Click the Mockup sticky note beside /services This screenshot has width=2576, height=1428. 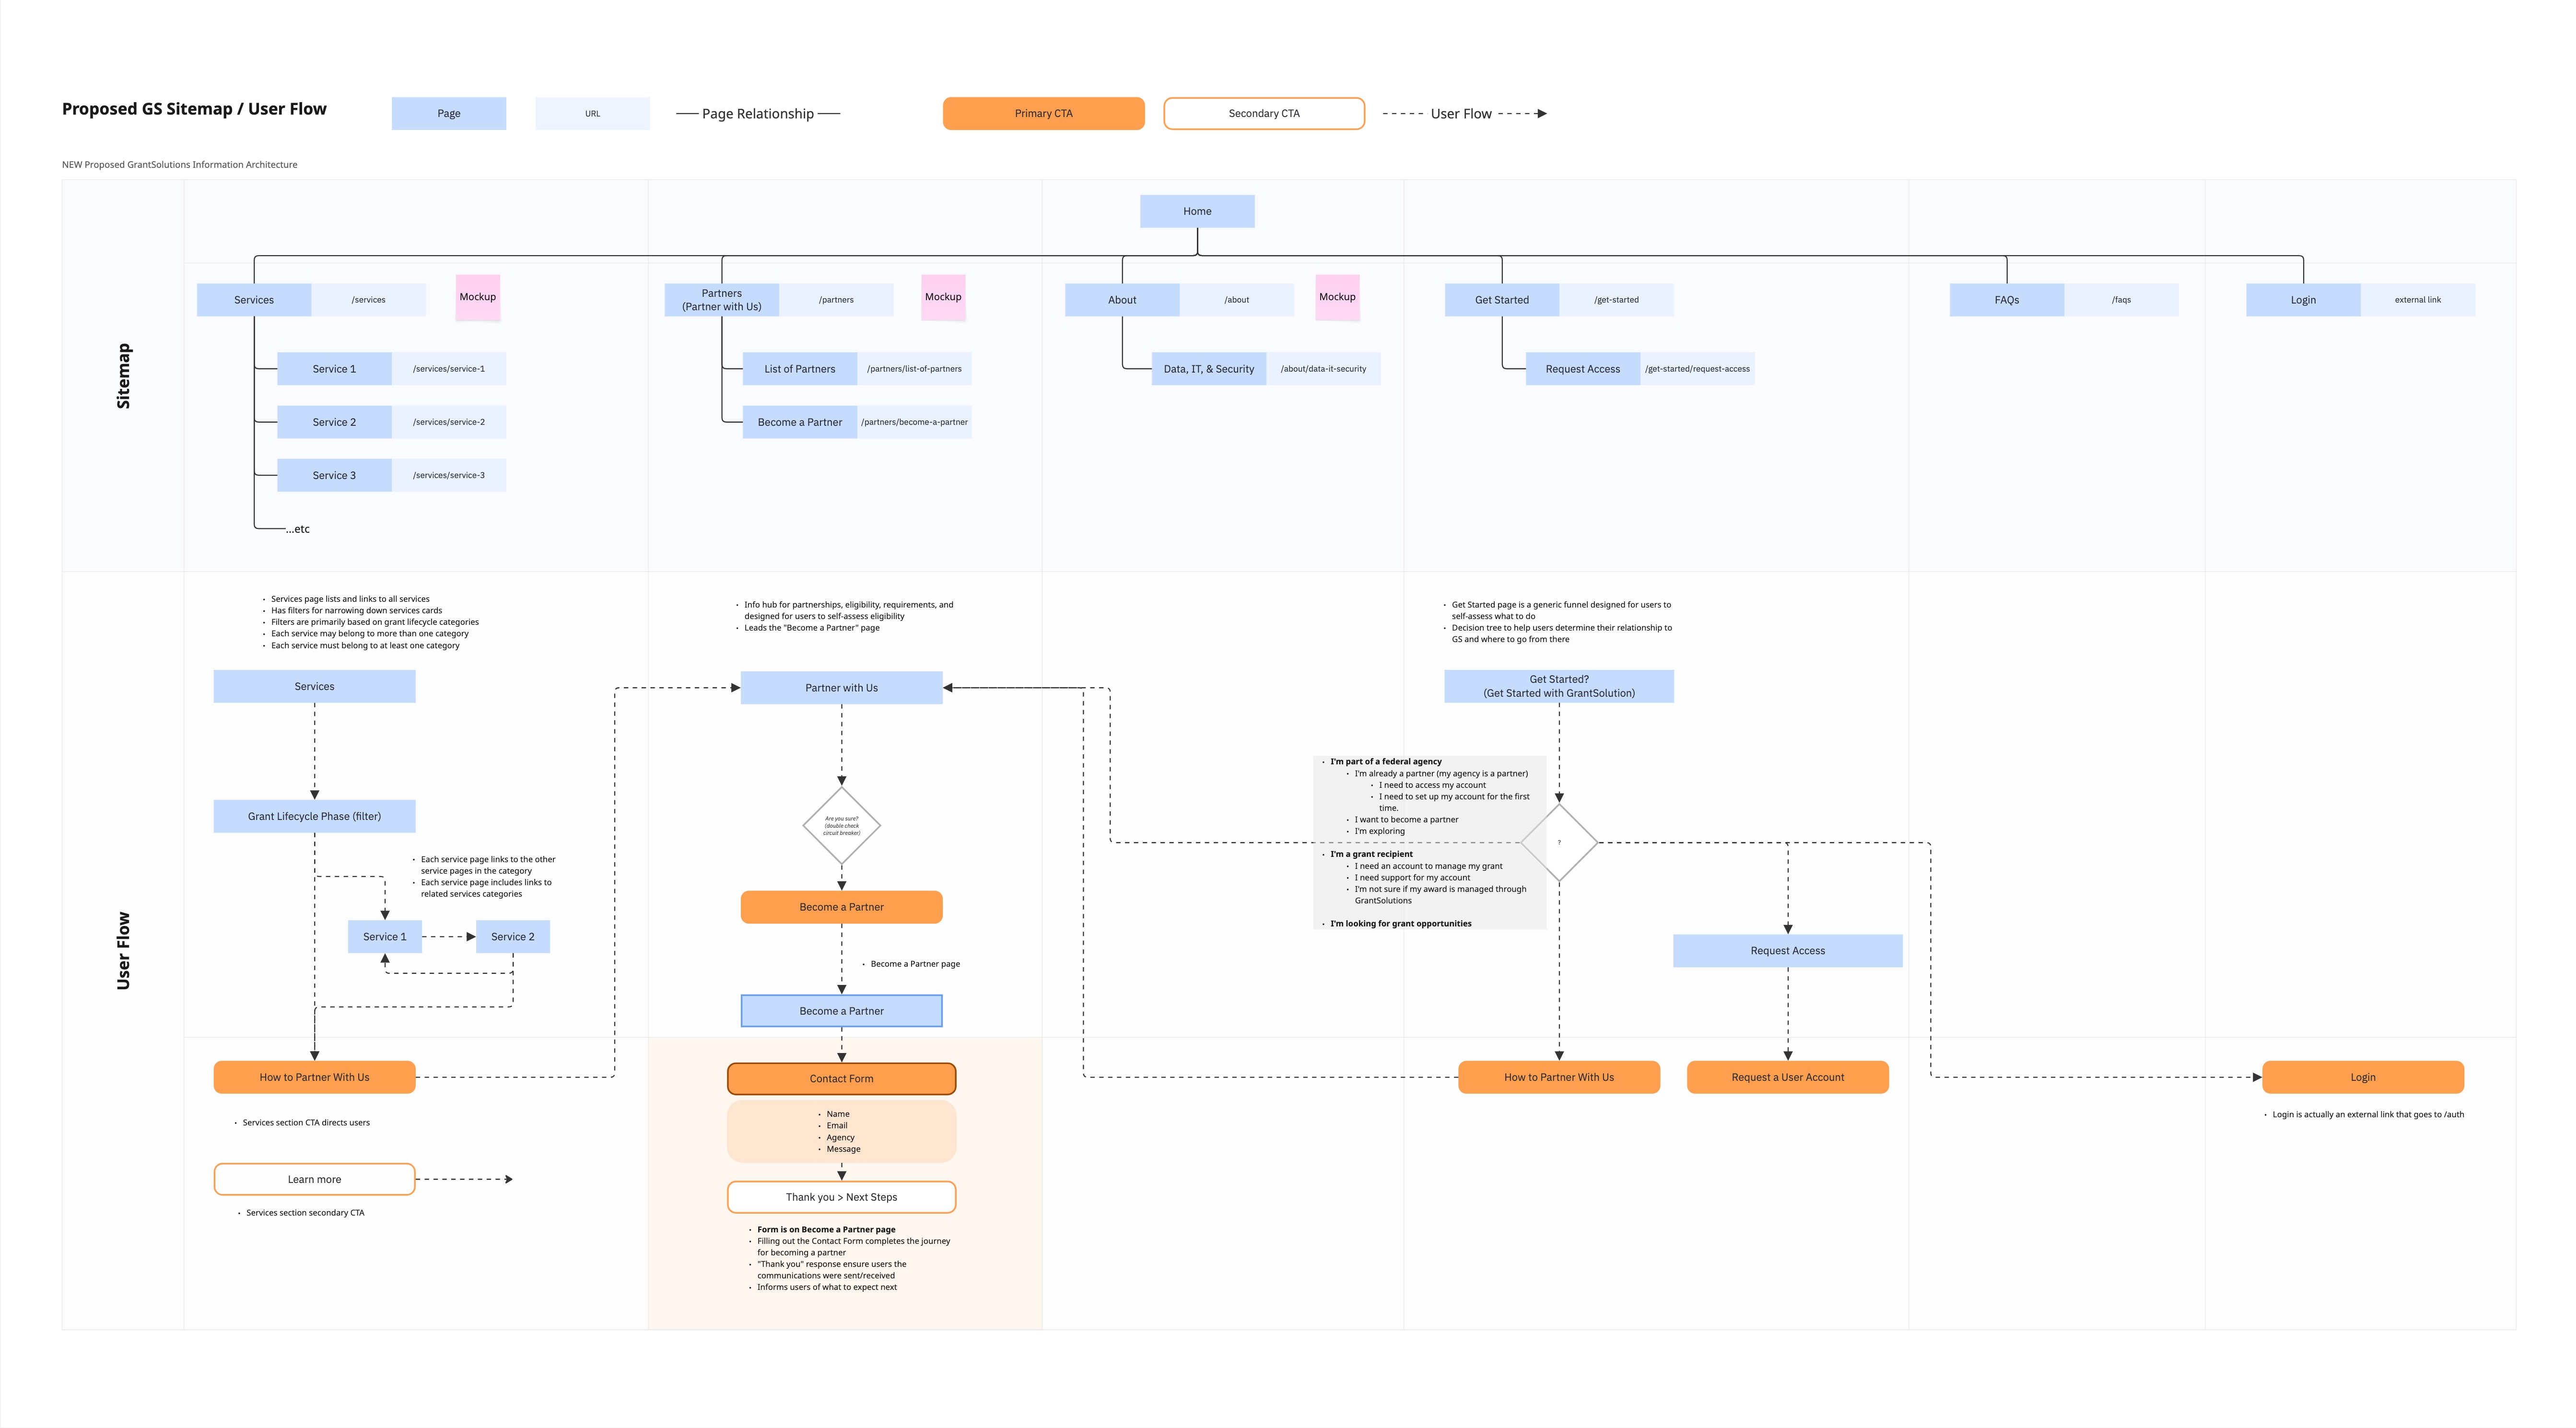point(478,298)
